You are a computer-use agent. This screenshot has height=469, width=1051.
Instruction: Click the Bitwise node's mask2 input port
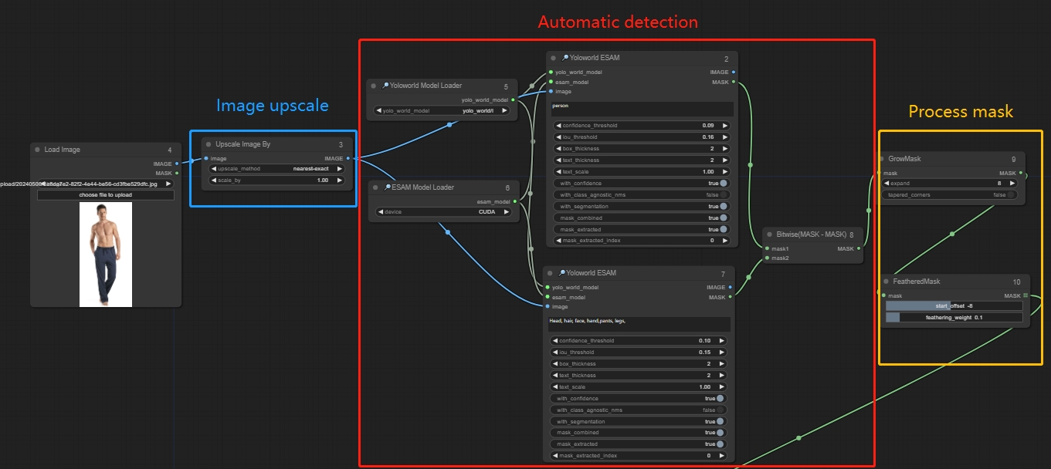[x=766, y=258]
